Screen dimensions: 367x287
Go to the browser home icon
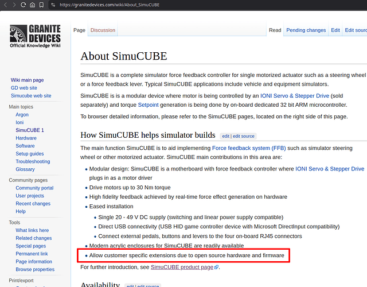[x=32, y=5]
